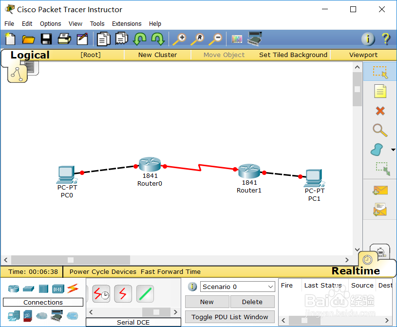Screen dimensions: 397x327
Task: Select the Custom Made Devices category
Action: point(57,316)
